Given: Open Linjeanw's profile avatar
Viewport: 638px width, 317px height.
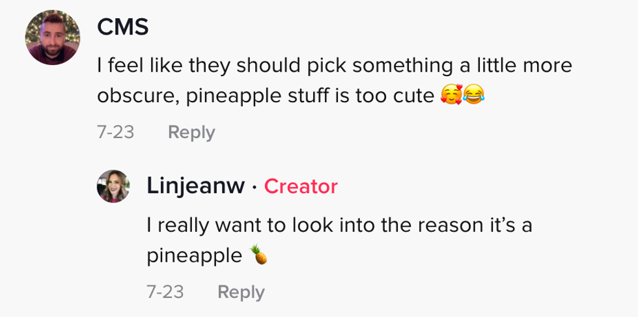Looking at the screenshot, I should (113, 186).
